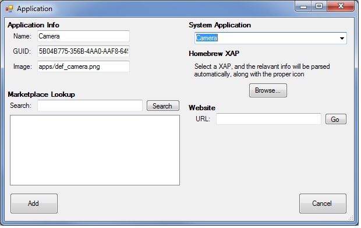Click the Cancel button
361x228 pixels.
click(x=323, y=204)
